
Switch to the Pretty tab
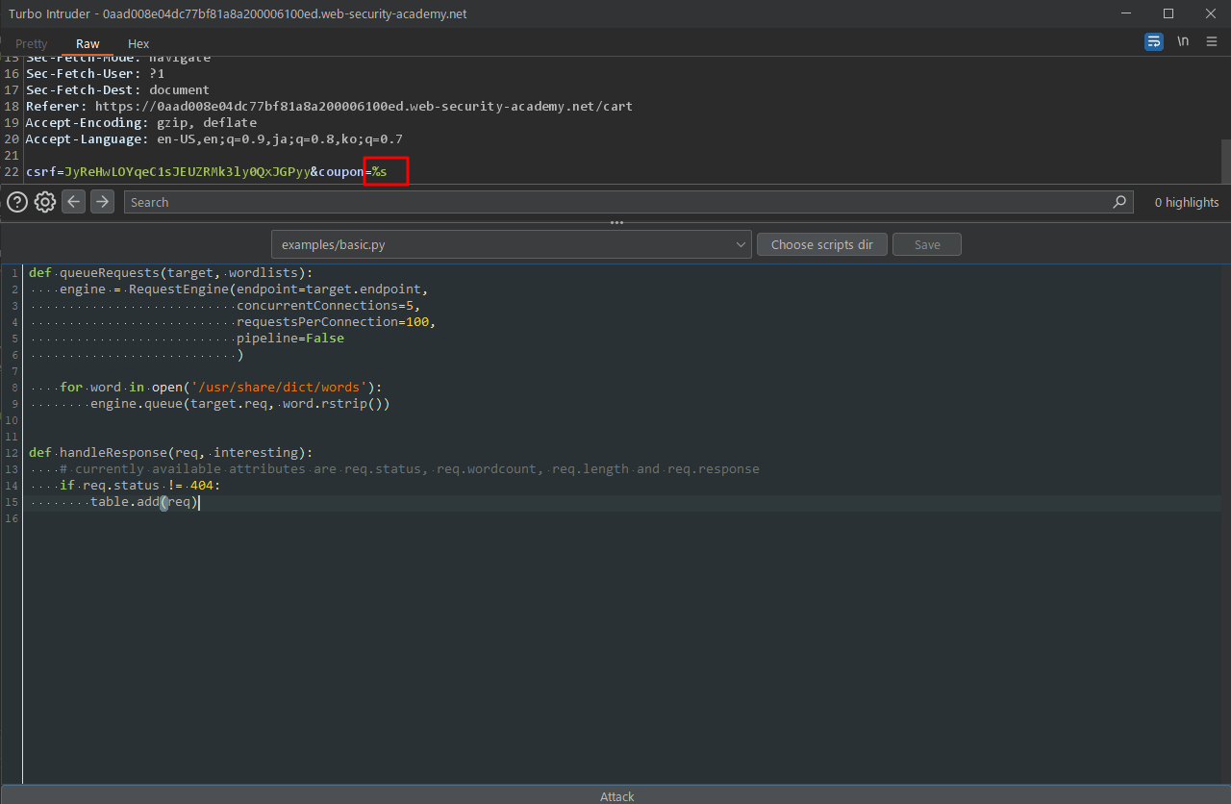(32, 43)
